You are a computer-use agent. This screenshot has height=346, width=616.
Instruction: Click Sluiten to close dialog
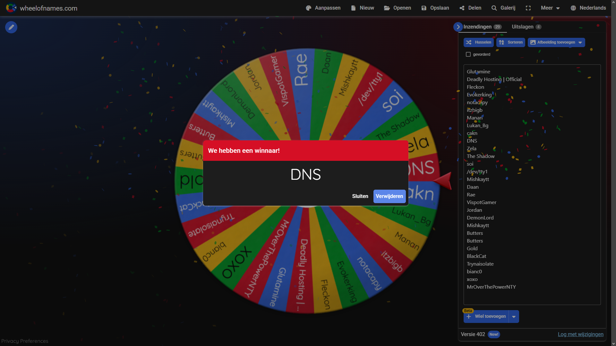[360, 196]
